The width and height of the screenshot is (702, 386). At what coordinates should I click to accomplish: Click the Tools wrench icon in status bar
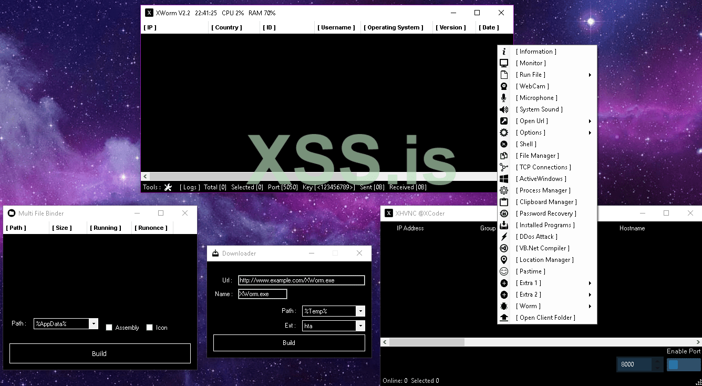[x=168, y=187]
